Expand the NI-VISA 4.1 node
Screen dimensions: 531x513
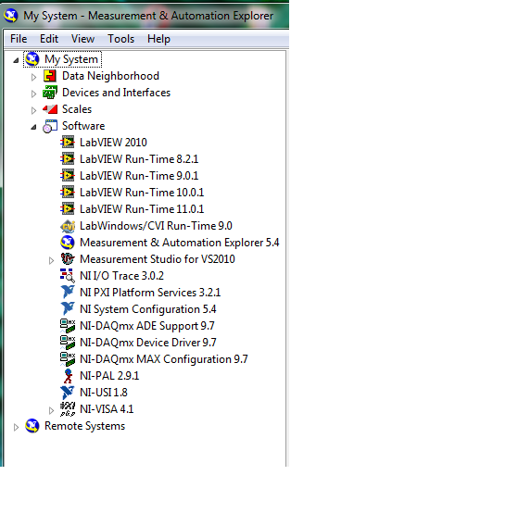[x=51, y=410]
